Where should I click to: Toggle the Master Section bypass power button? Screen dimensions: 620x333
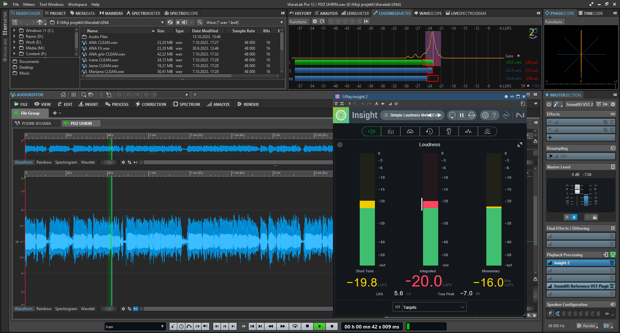click(549, 104)
